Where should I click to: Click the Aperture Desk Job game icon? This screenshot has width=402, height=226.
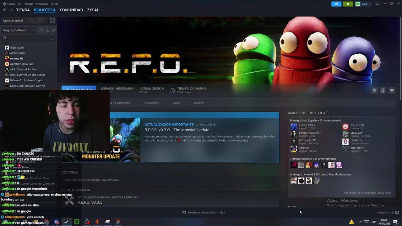(7, 64)
